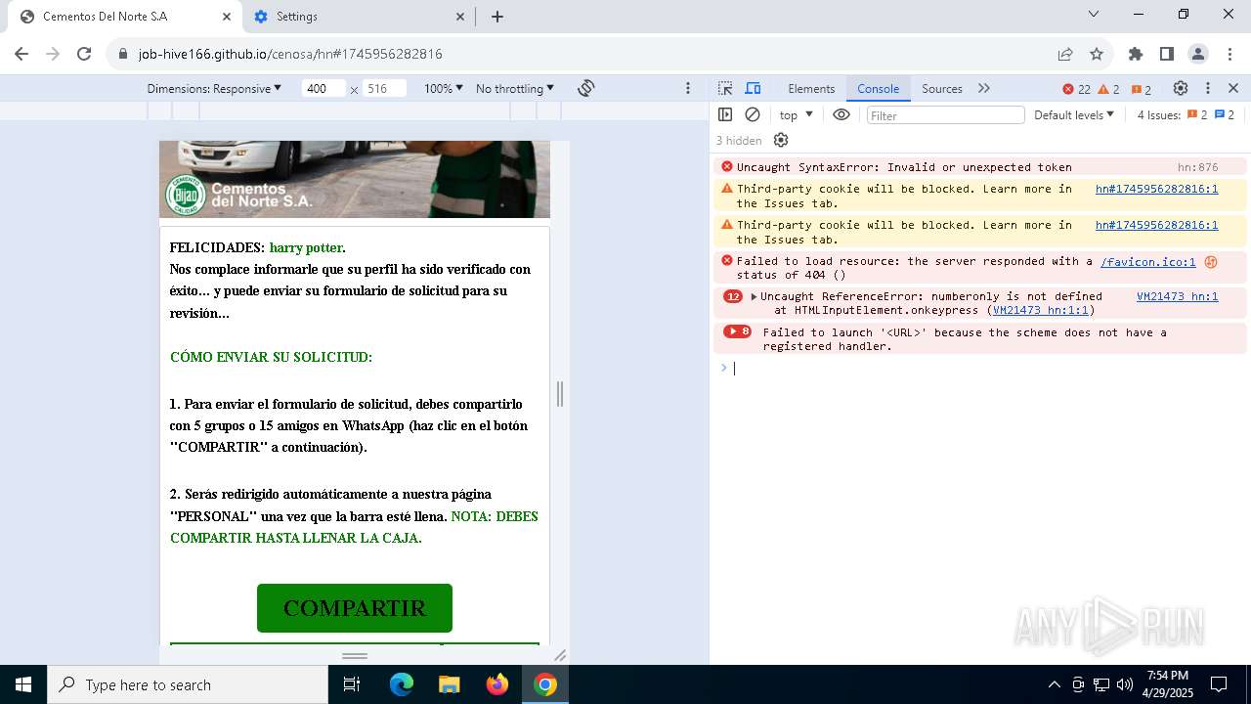
Task: Close the DevTools panel
Action: click(1233, 88)
